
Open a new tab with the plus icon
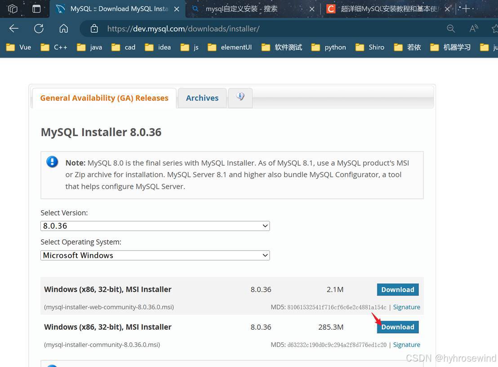tap(466, 9)
